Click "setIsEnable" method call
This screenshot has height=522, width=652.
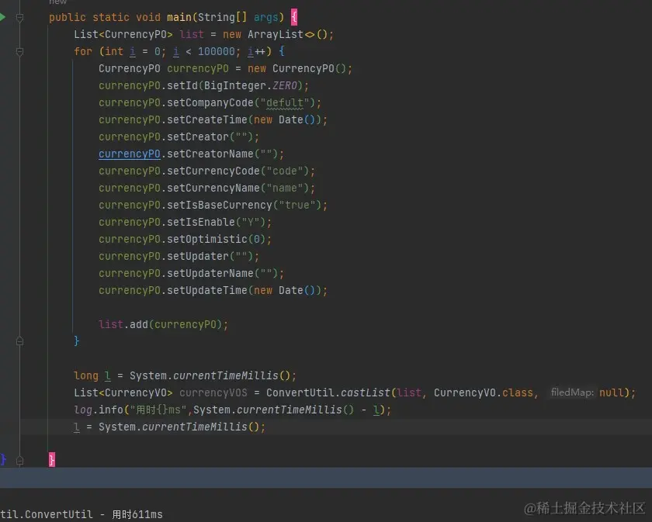point(200,222)
